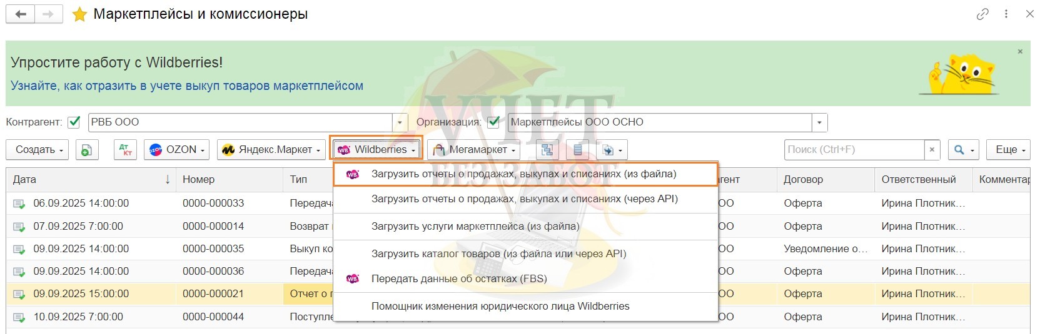Expand the Контрагент field dropdown

point(400,122)
